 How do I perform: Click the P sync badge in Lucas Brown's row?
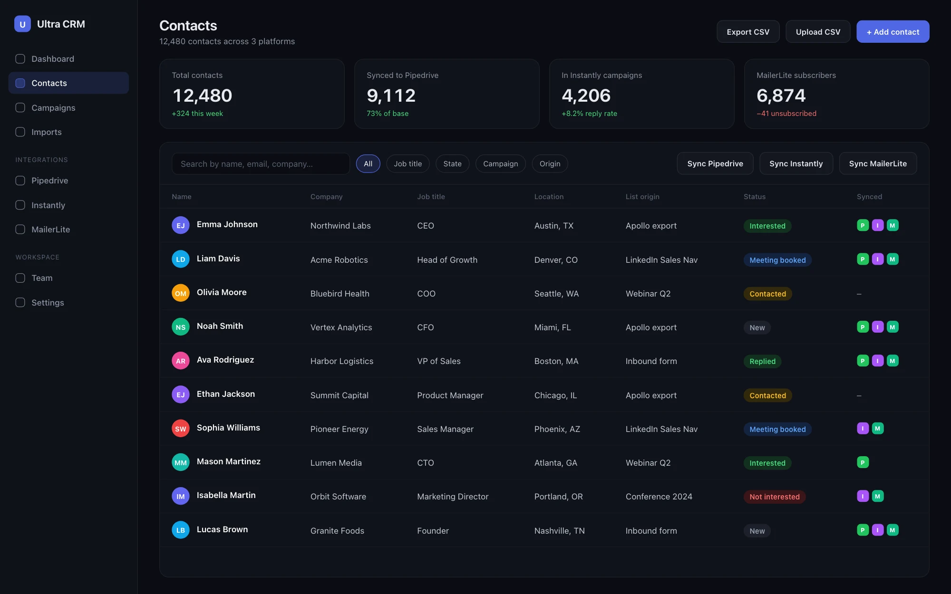[x=863, y=530]
